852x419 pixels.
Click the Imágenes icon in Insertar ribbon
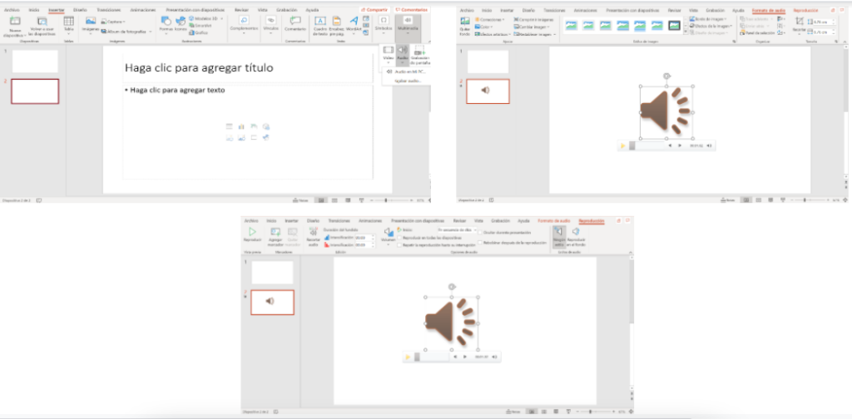[90, 21]
